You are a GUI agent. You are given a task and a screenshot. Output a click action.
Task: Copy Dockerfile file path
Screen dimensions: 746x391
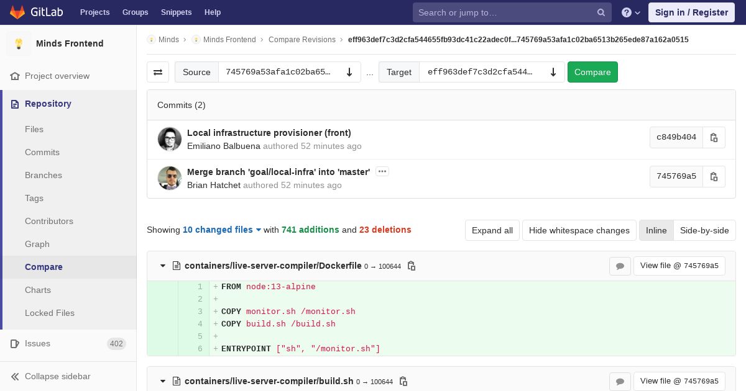pos(411,266)
